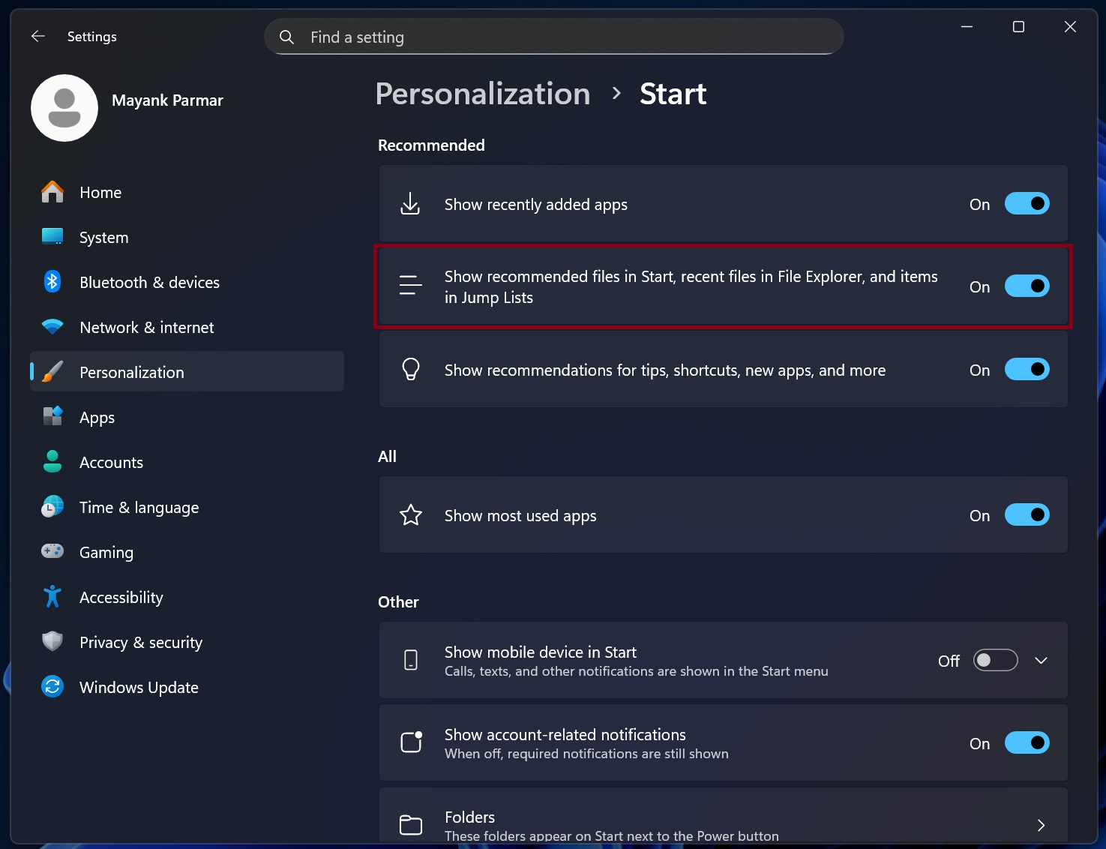Disable recommended files in Start
1106x849 pixels.
1027,286
